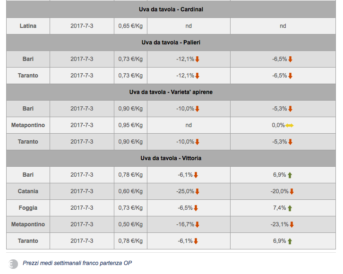343x274 pixels.
Task: Click the Latina row label
Action: click(x=28, y=26)
